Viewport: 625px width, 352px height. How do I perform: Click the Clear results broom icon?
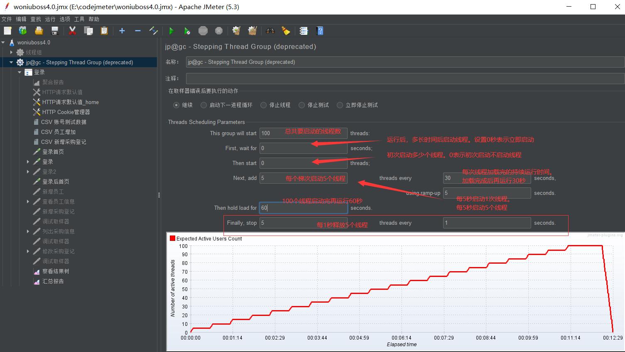pos(236,31)
